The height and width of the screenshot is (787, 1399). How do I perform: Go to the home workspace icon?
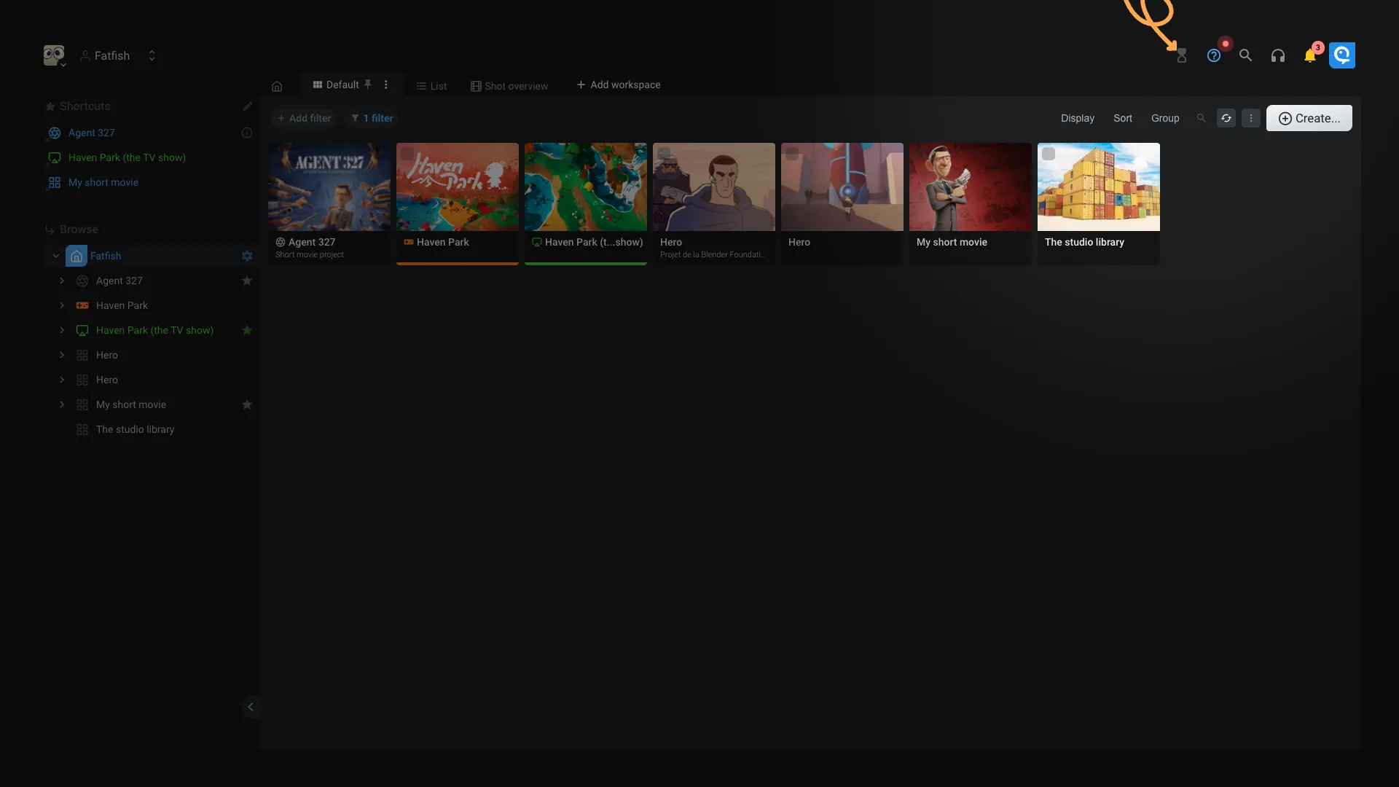click(277, 86)
